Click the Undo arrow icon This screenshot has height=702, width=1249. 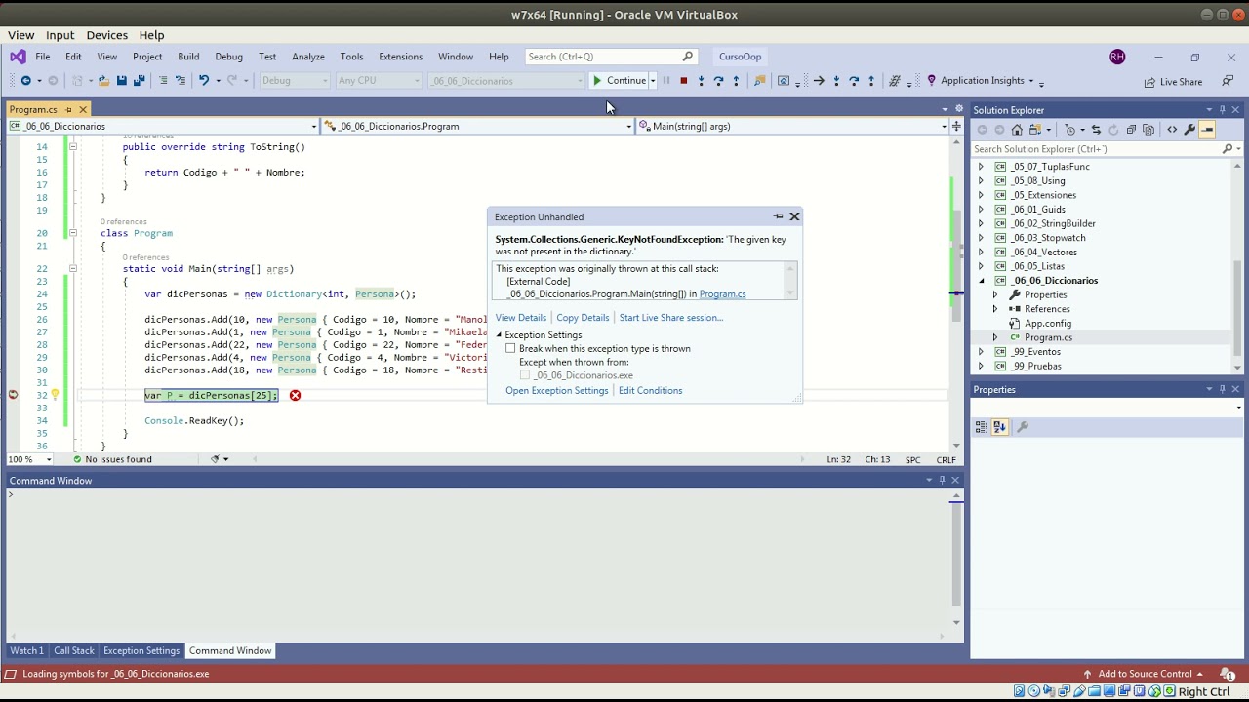pyautogui.click(x=204, y=81)
